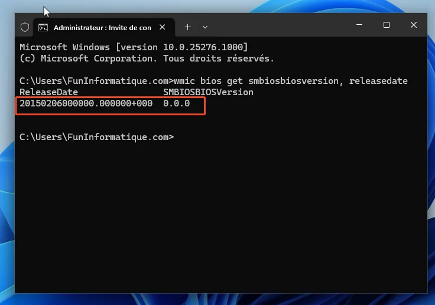Select the Administrateur : Invite de commandes tab

(x=102, y=27)
